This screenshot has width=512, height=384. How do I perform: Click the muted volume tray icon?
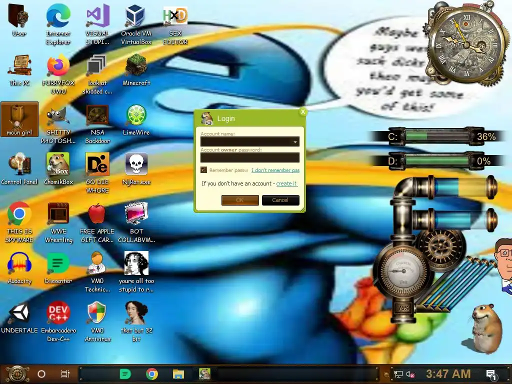pyautogui.click(x=410, y=374)
